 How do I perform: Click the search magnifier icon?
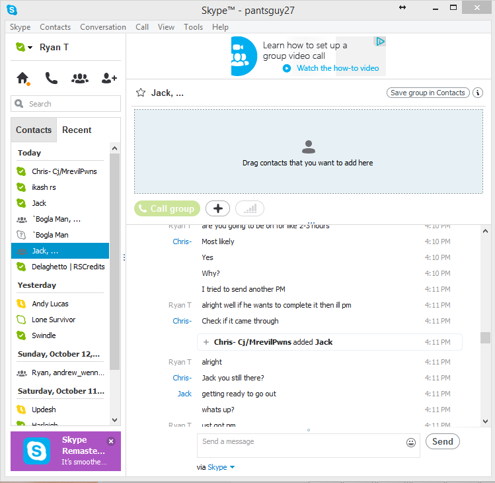pos(19,104)
